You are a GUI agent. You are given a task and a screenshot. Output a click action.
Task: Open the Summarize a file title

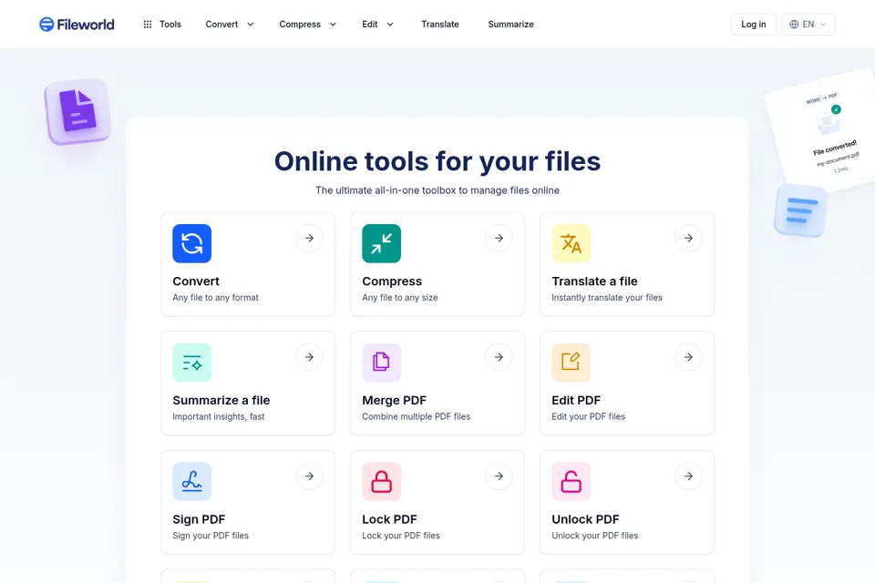[221, 400]
